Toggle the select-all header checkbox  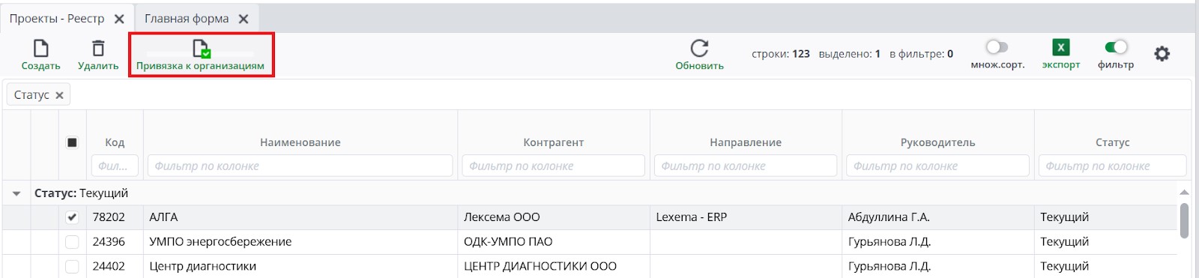pos(72,142)
